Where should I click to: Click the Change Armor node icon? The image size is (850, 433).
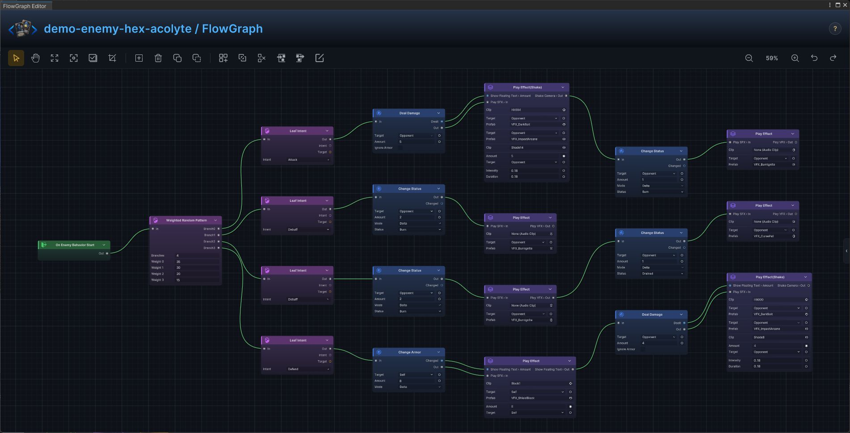click(x=379, y=352)
